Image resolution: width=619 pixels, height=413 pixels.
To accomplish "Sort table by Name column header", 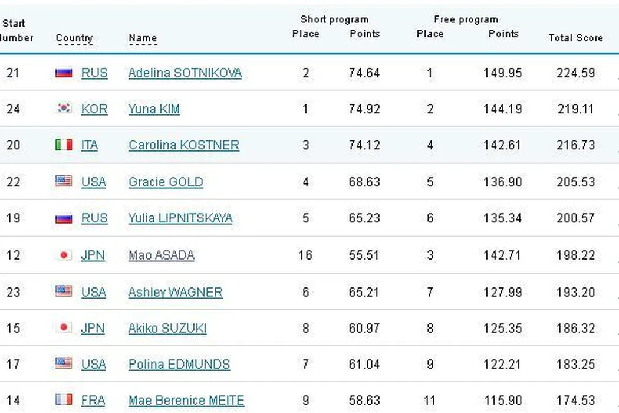I will pyautogui.click(x=143, y=38).
